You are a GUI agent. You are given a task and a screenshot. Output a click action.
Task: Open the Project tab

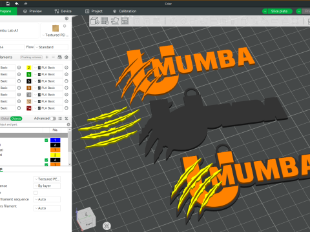(94, 11)
